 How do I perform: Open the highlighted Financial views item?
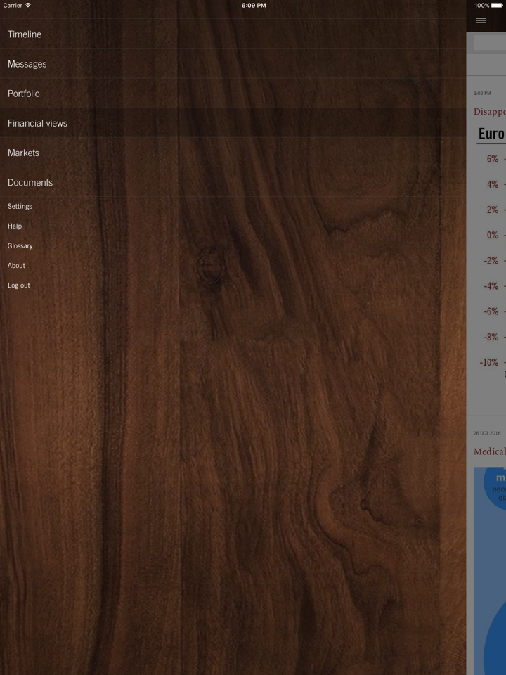[x=37, y=123]
